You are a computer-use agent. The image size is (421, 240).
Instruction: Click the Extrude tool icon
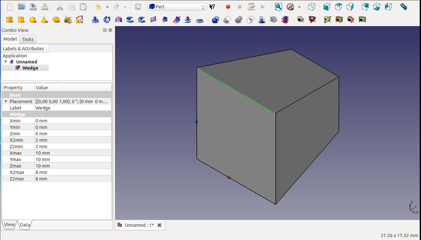(95, 20)
